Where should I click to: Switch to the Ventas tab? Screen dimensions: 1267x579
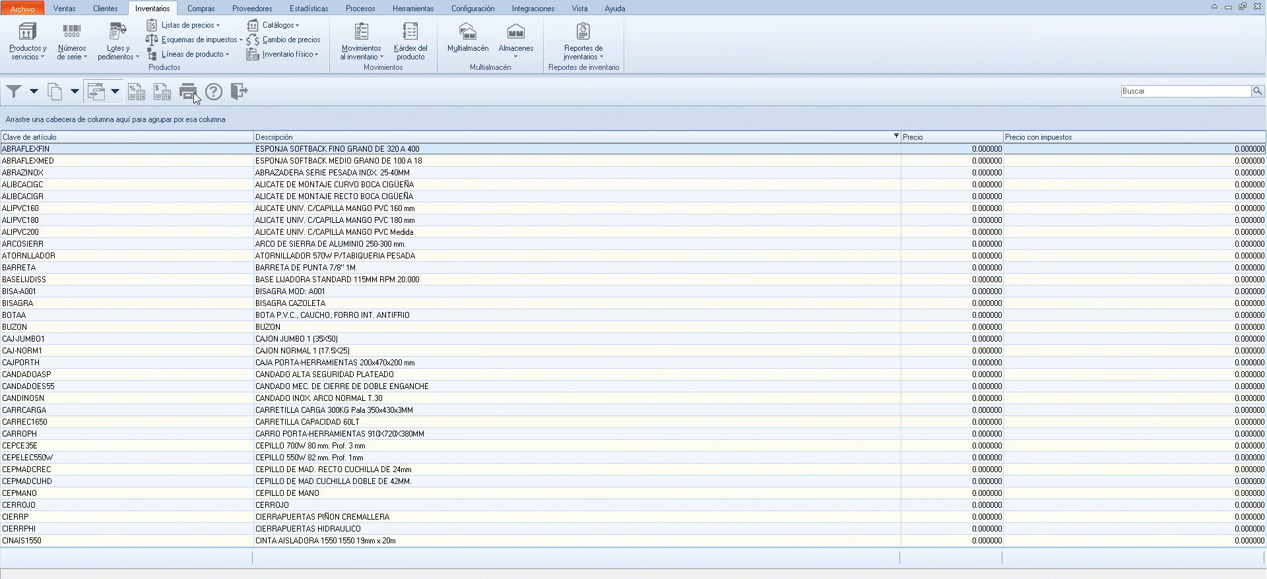tap(64, 9)
